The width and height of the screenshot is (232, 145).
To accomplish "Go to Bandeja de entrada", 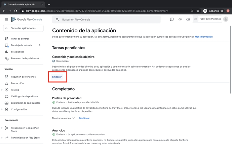I will click(x=22, y=45).
